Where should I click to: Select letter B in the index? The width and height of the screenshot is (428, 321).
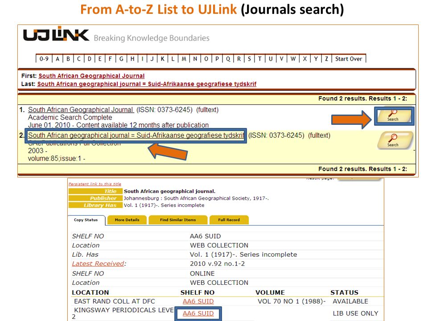(68, 59)
